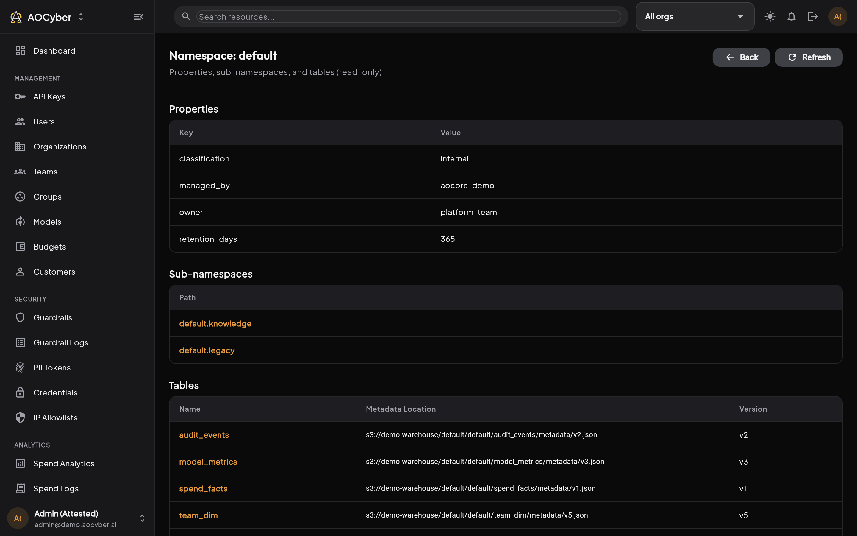Open PII Tokens in the sidebar
The height and width of the screenshot is (536, 857).
52,368
